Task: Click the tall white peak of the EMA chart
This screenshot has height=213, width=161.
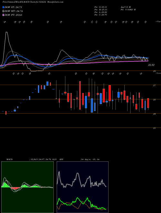Action: coord(6,32)
